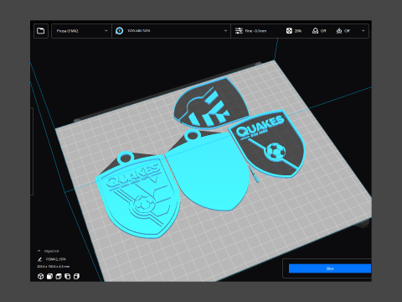Click the model dimensions text in mm
402x302 pixels.
54,267
